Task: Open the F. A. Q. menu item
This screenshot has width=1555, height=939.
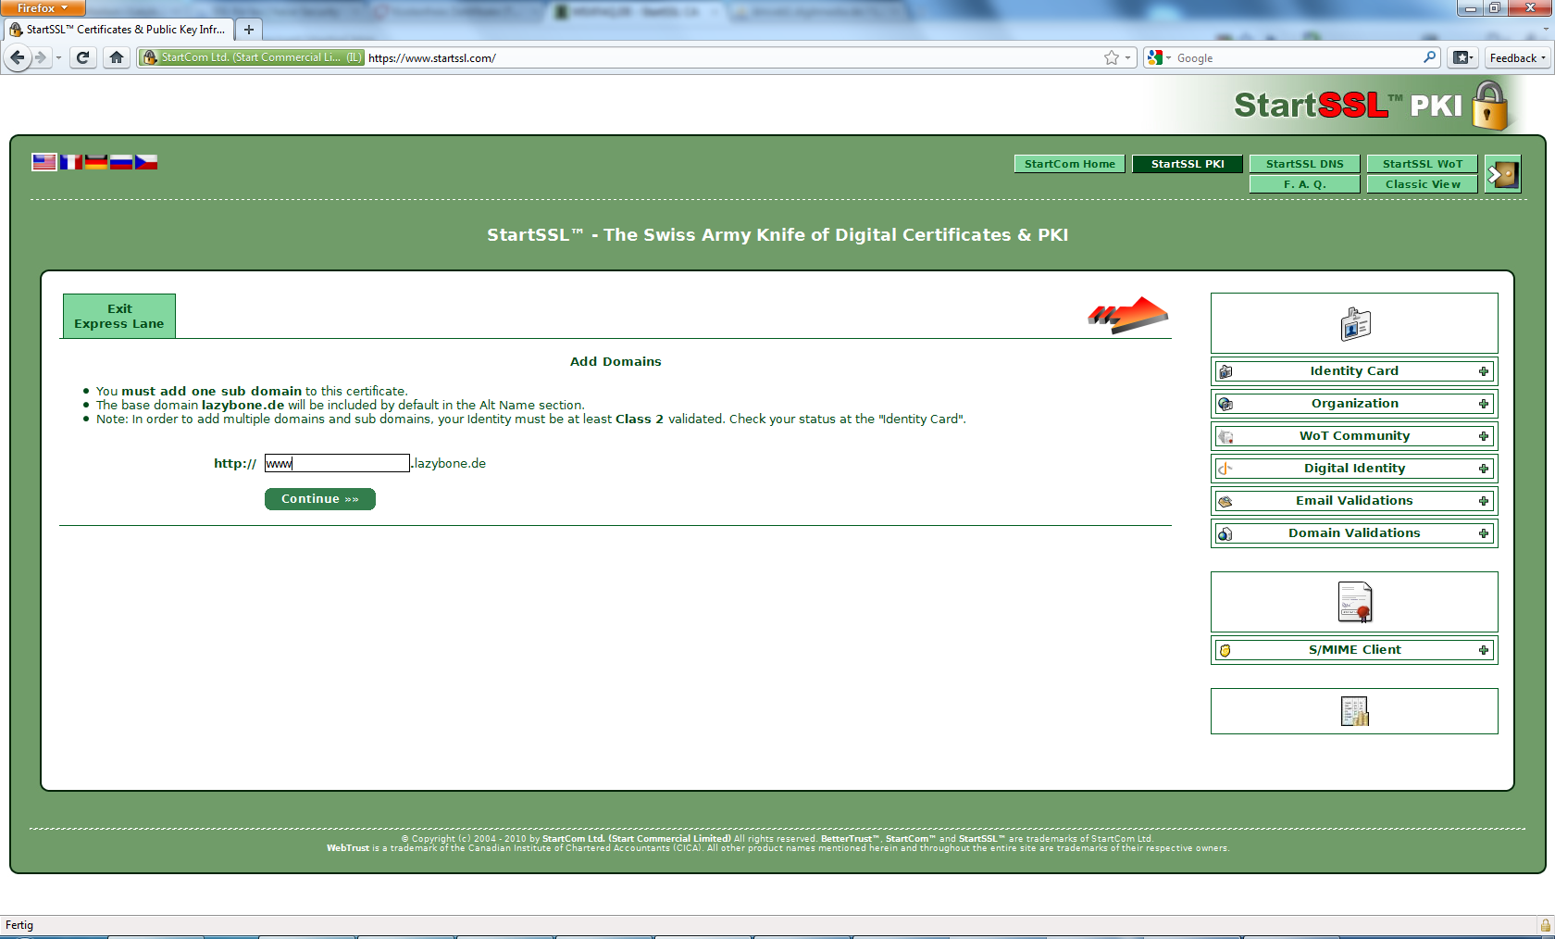Action: click(1305, 184)
